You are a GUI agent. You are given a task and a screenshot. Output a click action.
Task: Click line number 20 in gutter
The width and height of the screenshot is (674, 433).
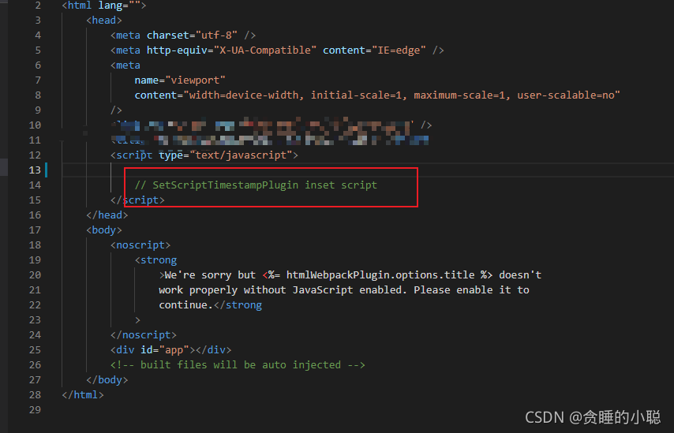point(35,275)
